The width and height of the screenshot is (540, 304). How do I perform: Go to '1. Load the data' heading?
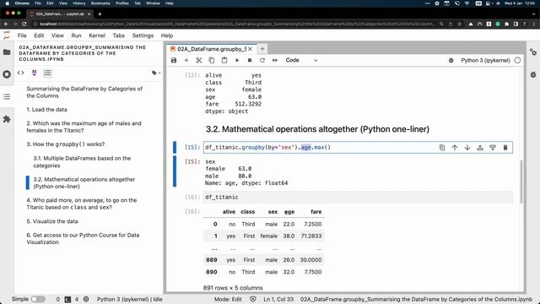click(x=47, y=110)
